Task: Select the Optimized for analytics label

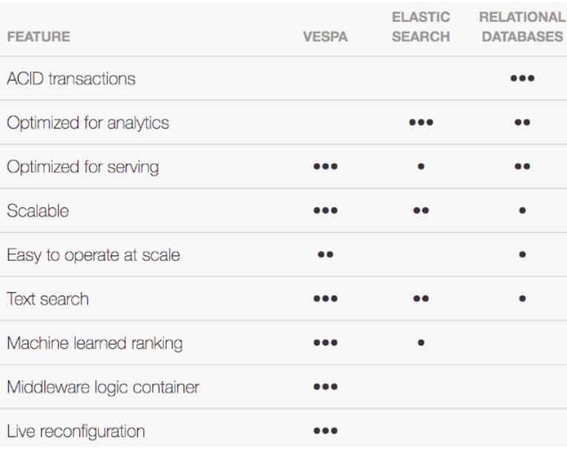Action: tap(88, 123)
